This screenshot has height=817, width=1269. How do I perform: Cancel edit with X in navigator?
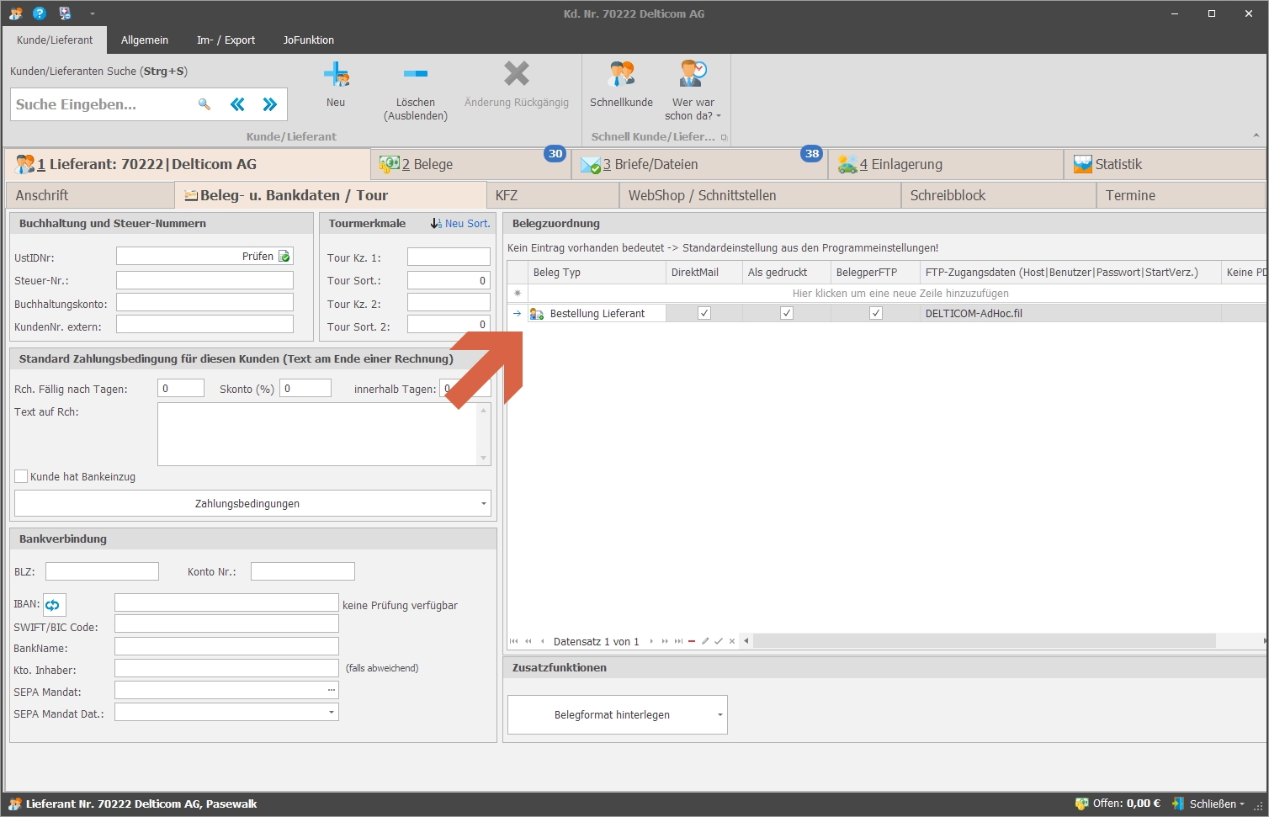point(732,641)
